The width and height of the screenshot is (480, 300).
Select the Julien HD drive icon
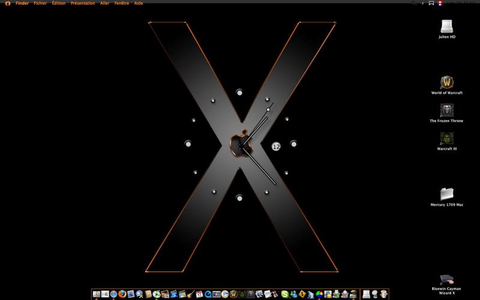(x=446, y=26)
